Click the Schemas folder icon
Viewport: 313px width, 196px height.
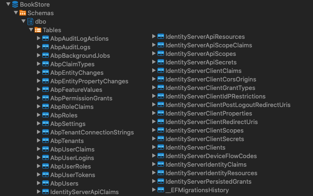pyautogui.click(x=23, y=13)
